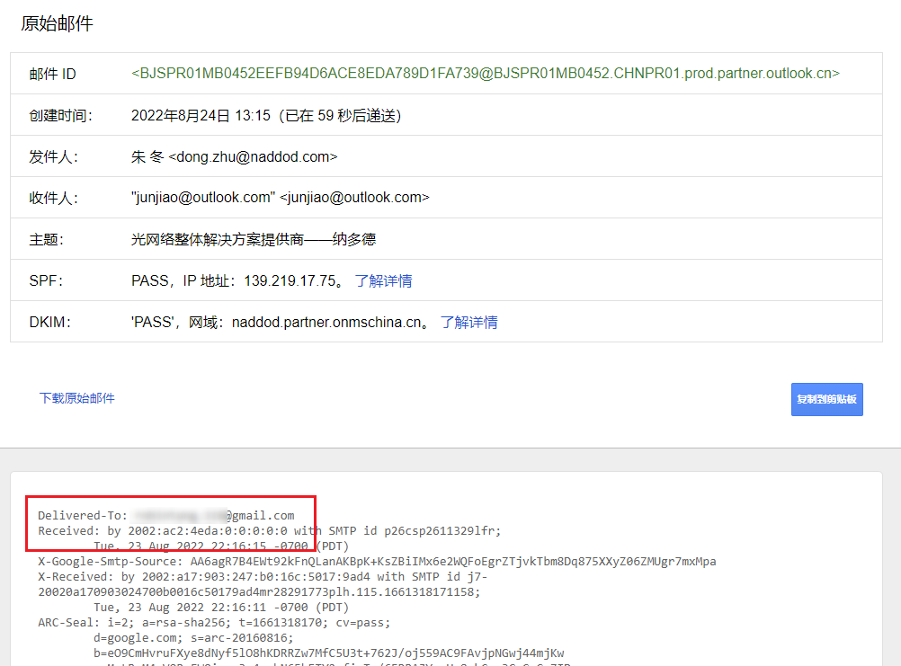Click the Delivered-To header line
The width and height of the screenshot is (901, 666).
[x=166, y=515]
